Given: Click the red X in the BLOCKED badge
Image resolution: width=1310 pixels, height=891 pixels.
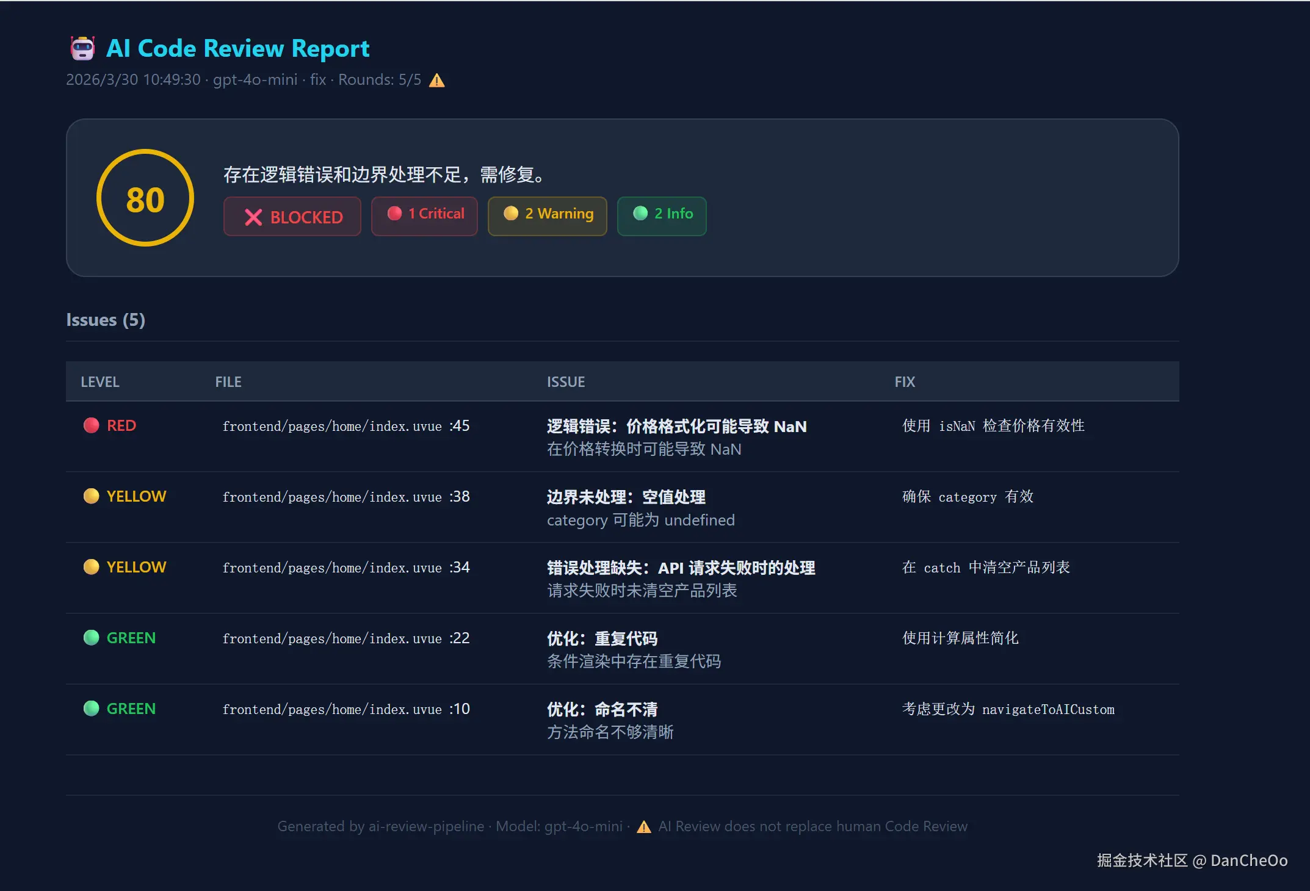Looking at the screenshot, I should point(253,217).
